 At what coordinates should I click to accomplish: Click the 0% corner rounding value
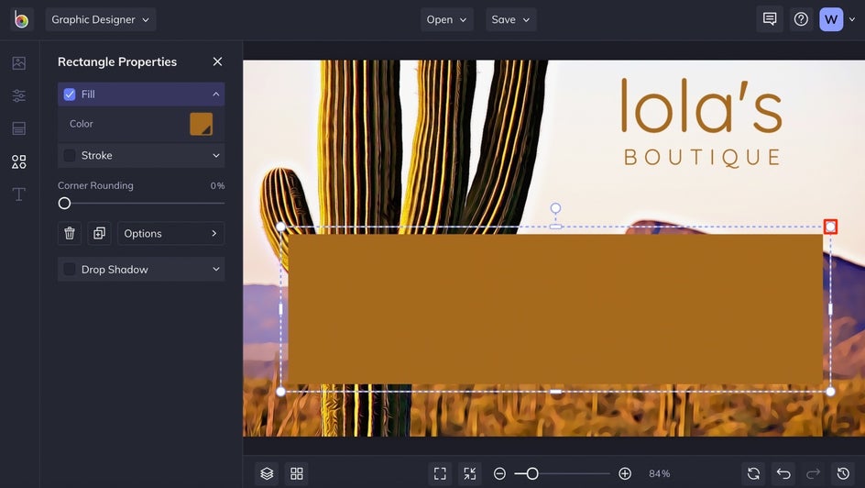[x=217, y=186]
